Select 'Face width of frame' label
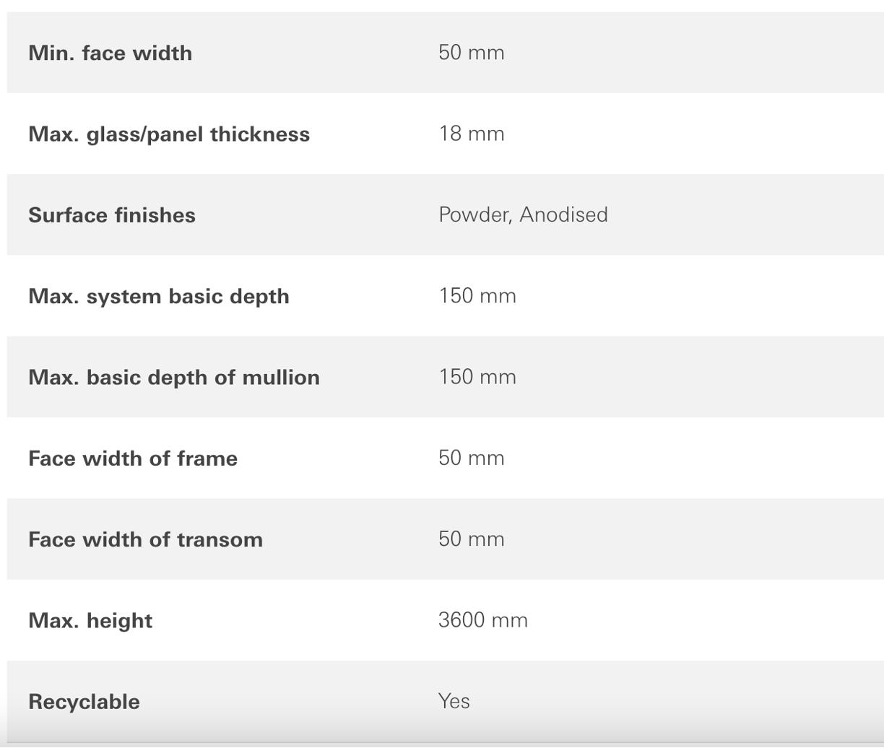The width and height of the screenshot is (884, 748). 133,458
